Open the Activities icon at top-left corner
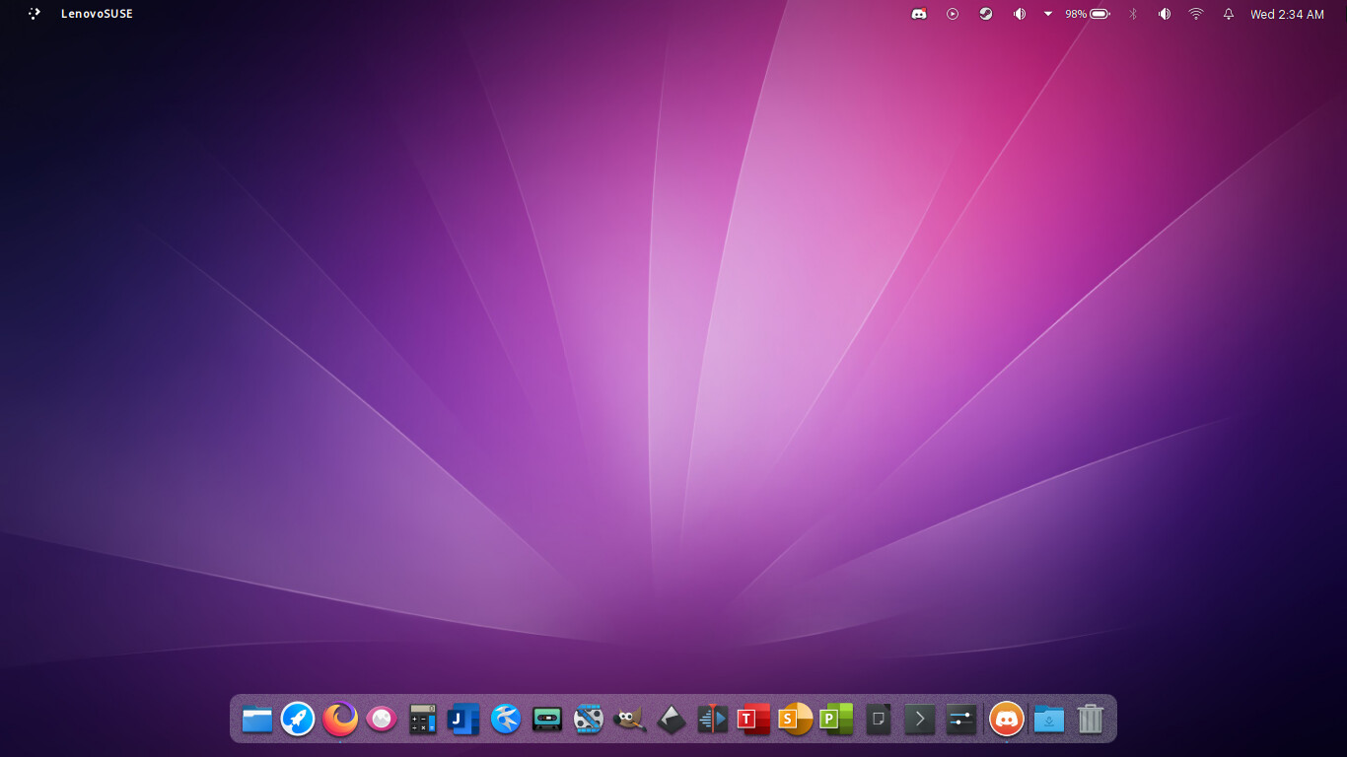The width and height of the screenshot is (1347, 757). [x=35, y=14]
